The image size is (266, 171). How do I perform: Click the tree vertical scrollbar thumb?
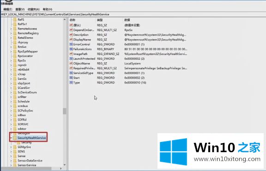(x=65, y=111)
